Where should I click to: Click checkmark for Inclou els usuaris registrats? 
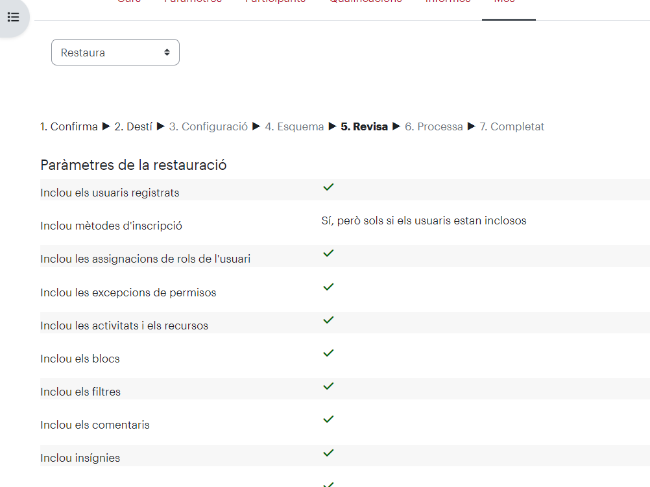[x=328, y=187]
